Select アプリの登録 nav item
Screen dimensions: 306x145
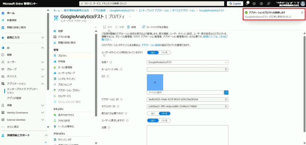coord(14,98)
